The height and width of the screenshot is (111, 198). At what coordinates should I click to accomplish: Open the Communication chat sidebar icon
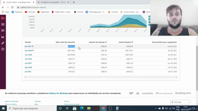pos(3,31)
